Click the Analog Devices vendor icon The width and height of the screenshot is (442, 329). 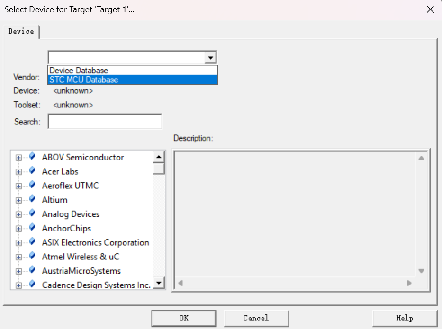point(32,213)
